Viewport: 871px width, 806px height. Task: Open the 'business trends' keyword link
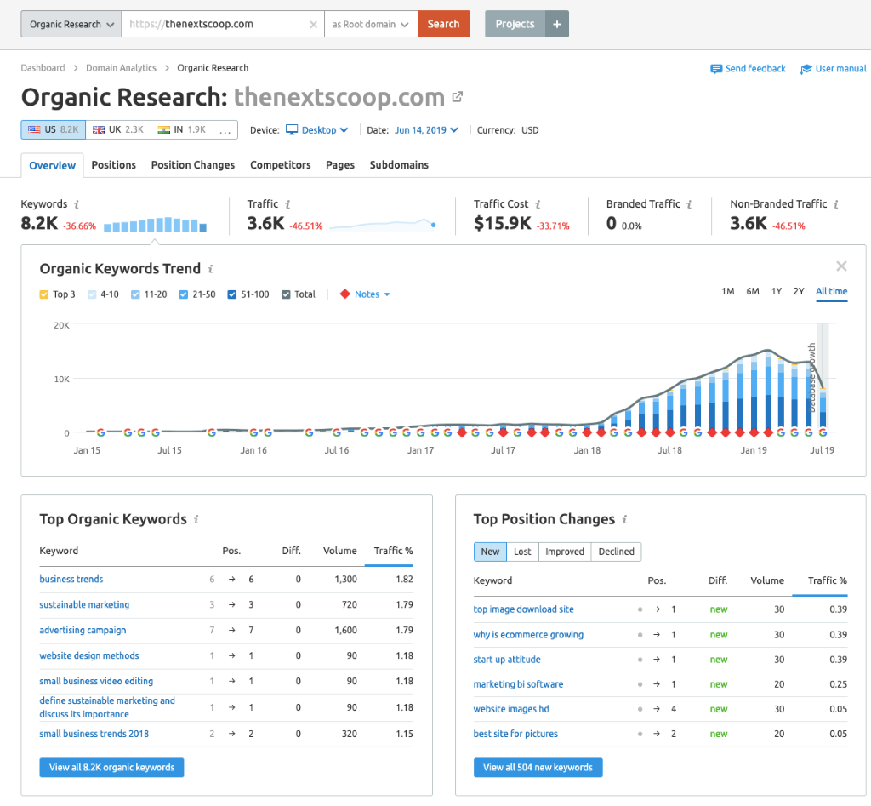[x=71, y=580]
